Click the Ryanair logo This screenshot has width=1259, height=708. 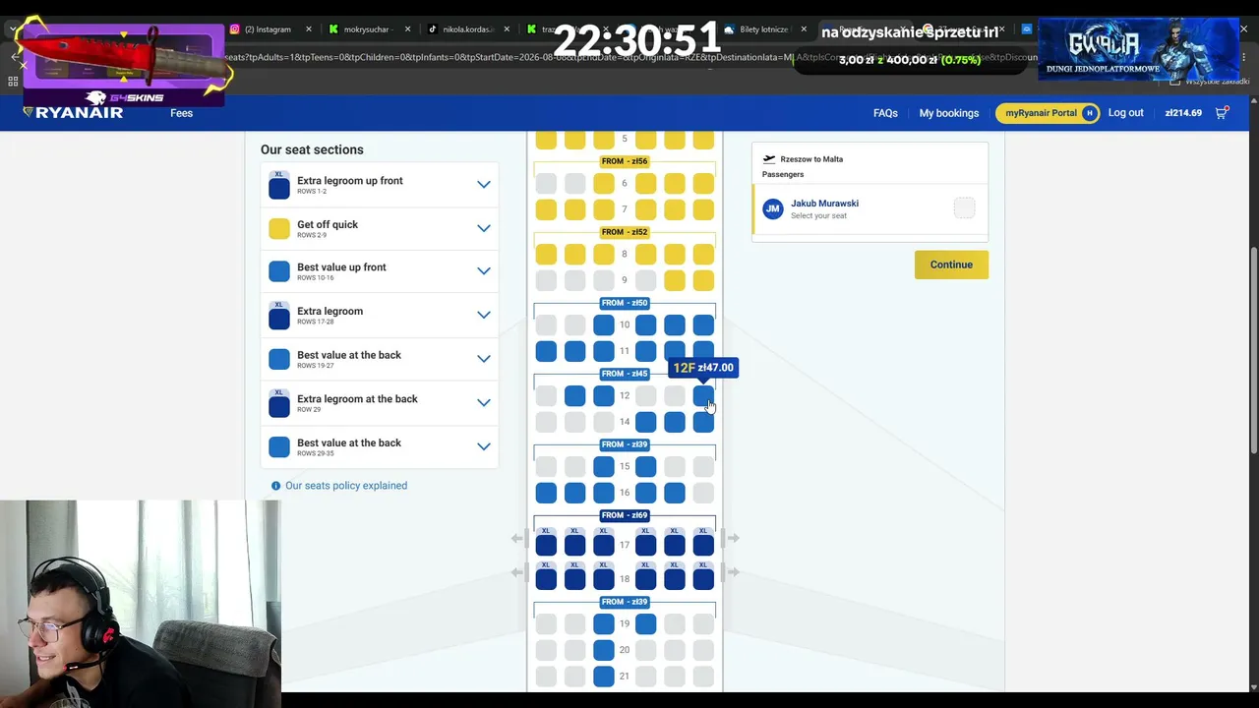coord(73,113)
